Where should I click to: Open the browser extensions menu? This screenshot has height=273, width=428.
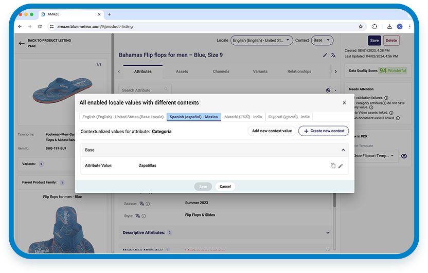tap(374, 26)
